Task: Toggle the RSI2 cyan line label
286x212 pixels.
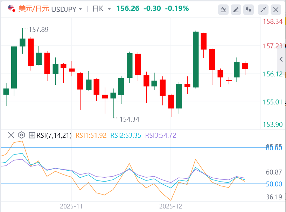Action: (126, 135)
